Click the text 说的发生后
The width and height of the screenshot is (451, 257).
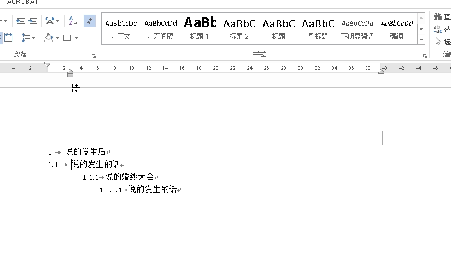tap(85, 151)
